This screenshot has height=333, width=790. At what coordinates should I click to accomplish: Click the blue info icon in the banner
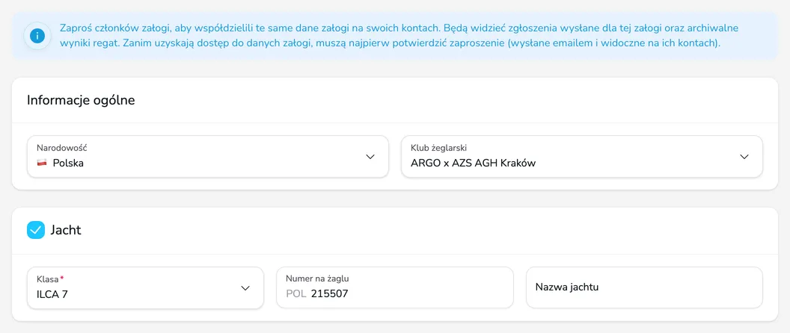[x=37, y=37]
